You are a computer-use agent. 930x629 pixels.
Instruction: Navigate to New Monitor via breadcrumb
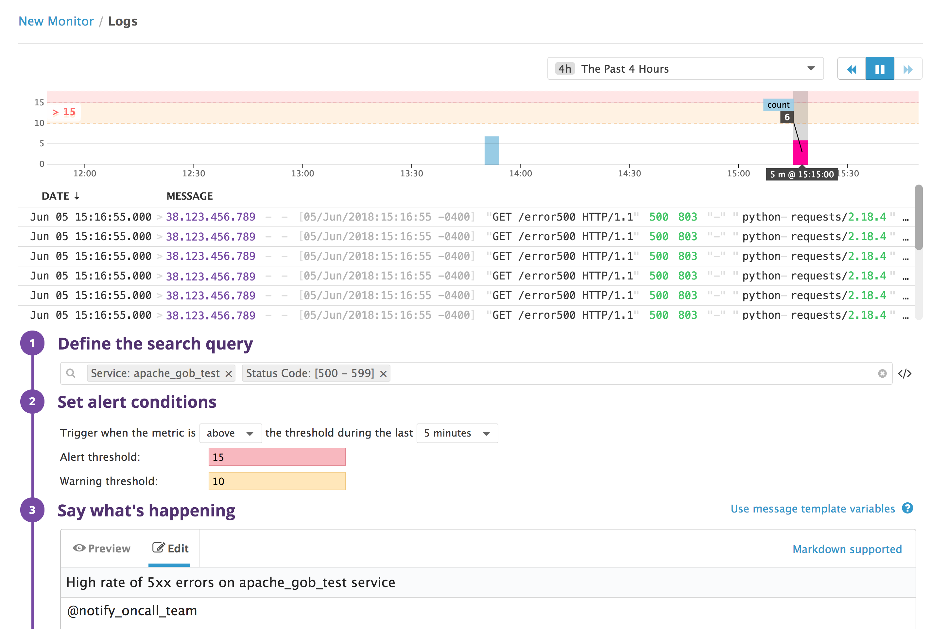click(56, 21)
